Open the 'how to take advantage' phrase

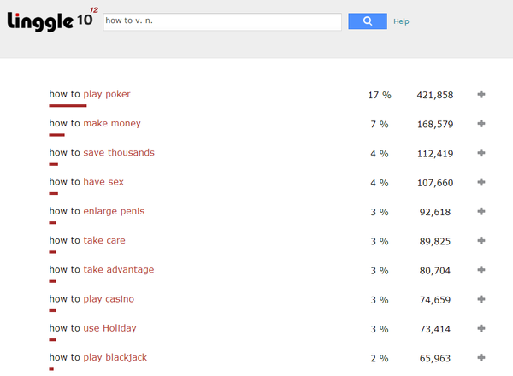click(102, 270)
